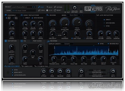Viewport: 125px width, 91px height.
Task: Click the LFO/Mod/Trig tab icon
Action: [x=35, y=66]
